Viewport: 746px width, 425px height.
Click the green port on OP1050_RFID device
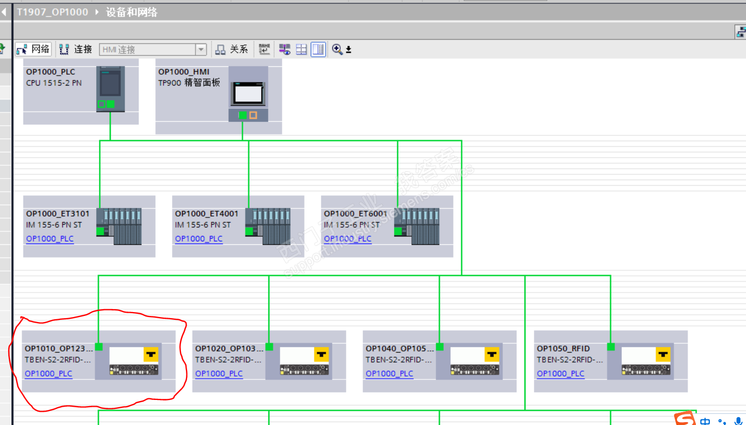(x=611, y=347)
